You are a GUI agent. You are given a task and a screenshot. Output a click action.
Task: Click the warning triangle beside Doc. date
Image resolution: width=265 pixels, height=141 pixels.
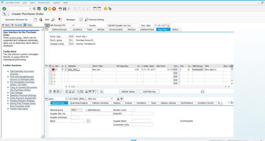click(169, 26)
